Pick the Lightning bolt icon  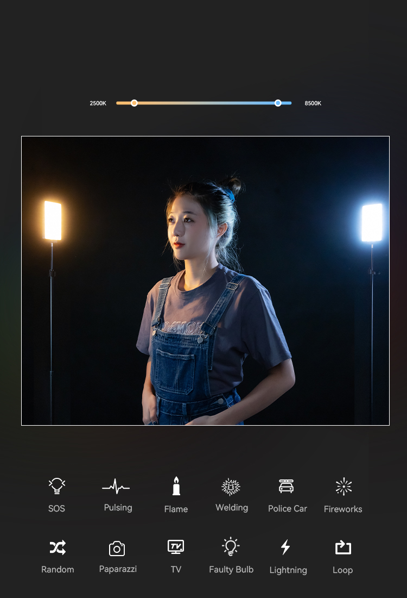[x=285, y=547]
